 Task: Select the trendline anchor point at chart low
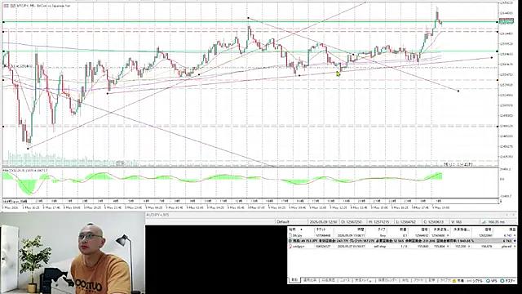[x=28, y=149]
